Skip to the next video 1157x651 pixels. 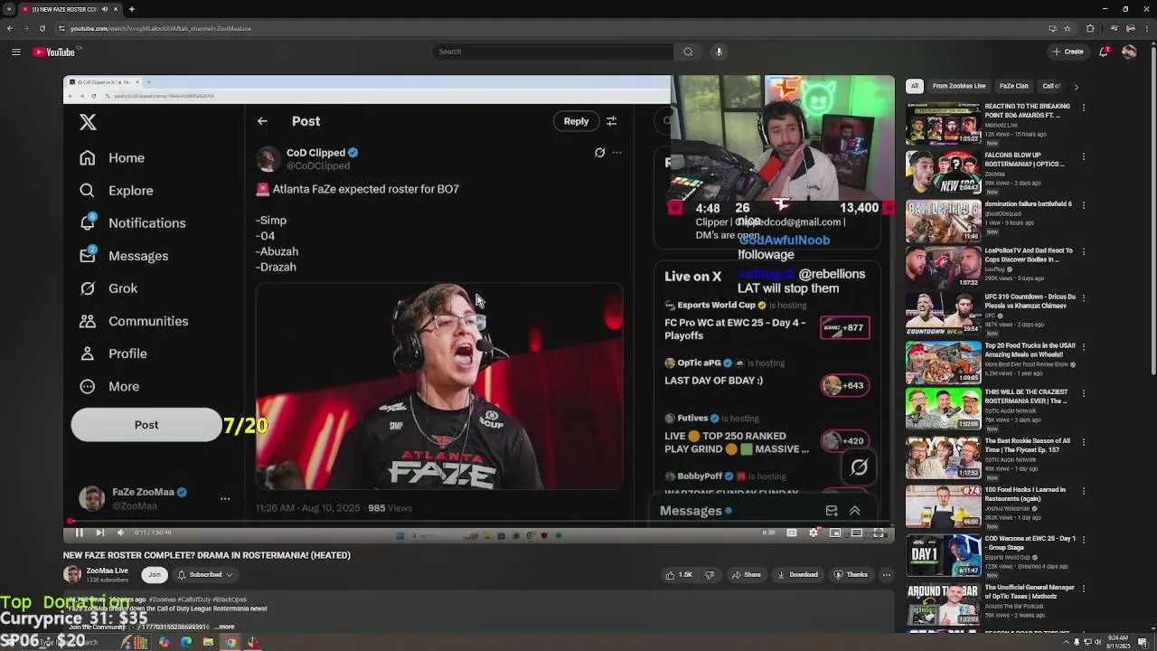pos(99,533)
